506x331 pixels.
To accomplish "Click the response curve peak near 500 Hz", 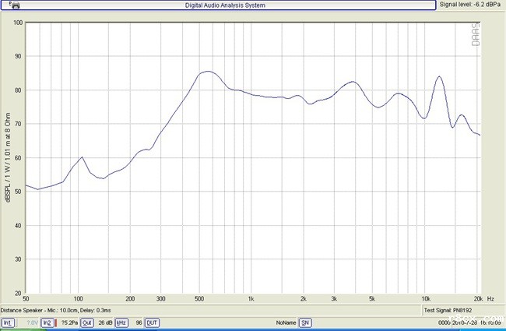I will pyautogui.click(x=206, y=72).
